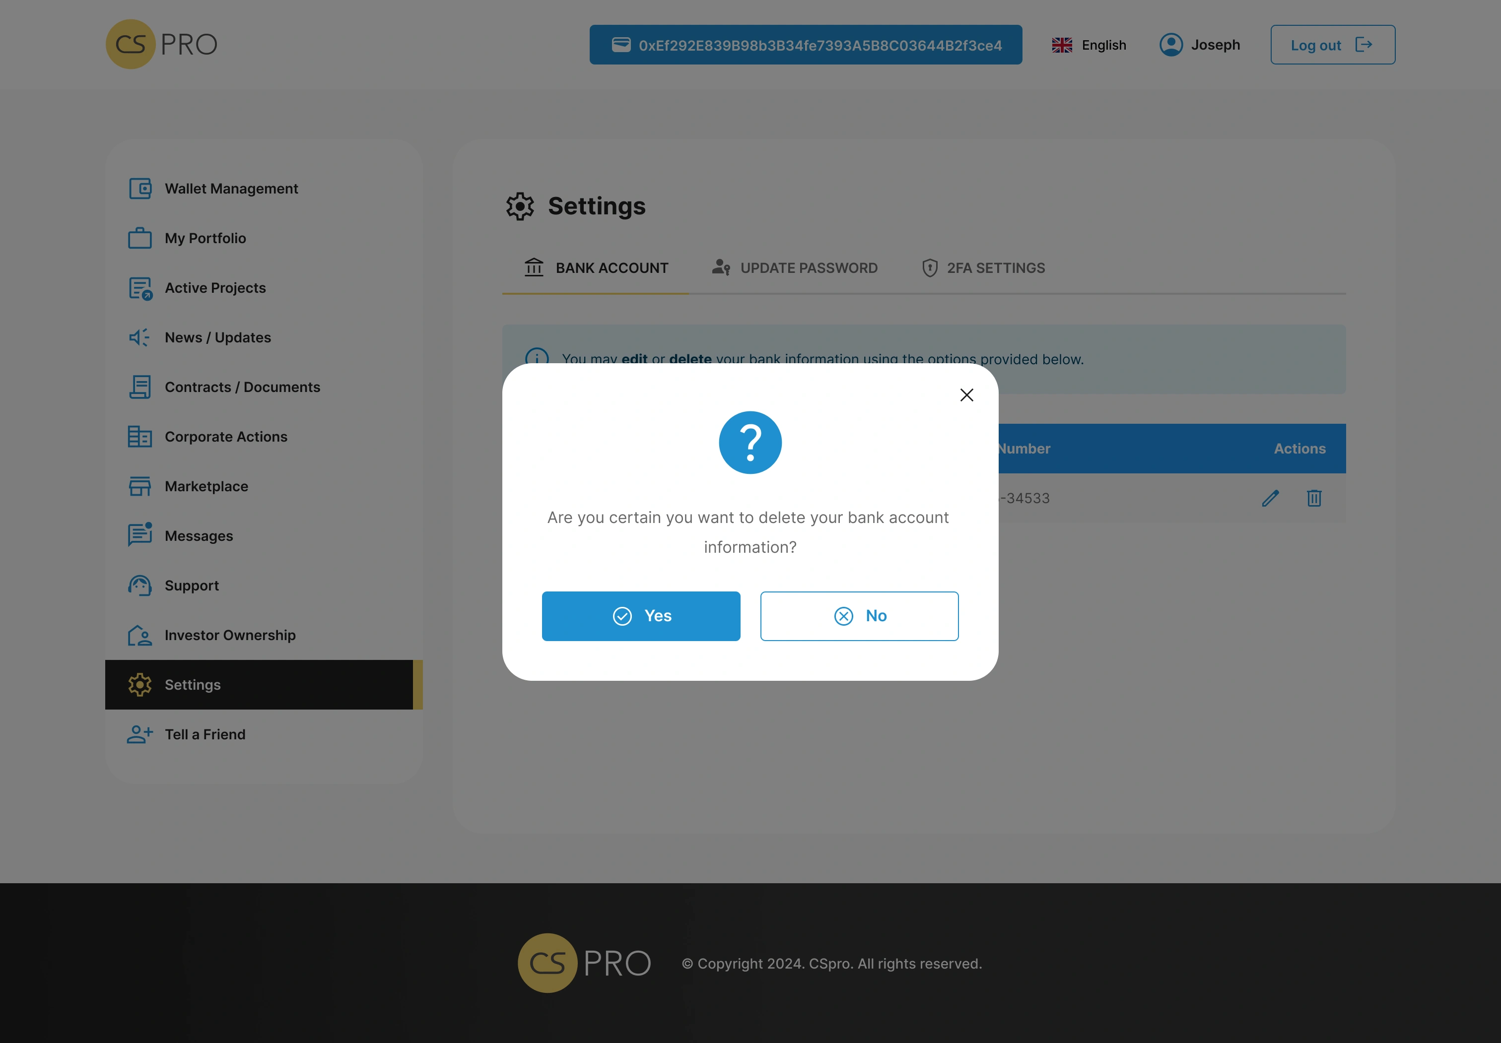The image size is (1501, 1043).
Task: Confirm deletion with the Yes button
Action: point(641,616)
